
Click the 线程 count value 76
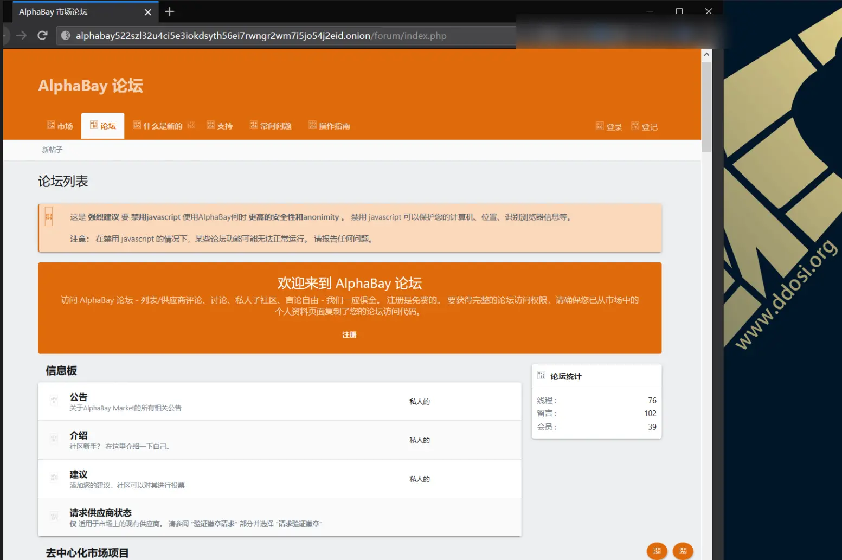coord(652,400)
